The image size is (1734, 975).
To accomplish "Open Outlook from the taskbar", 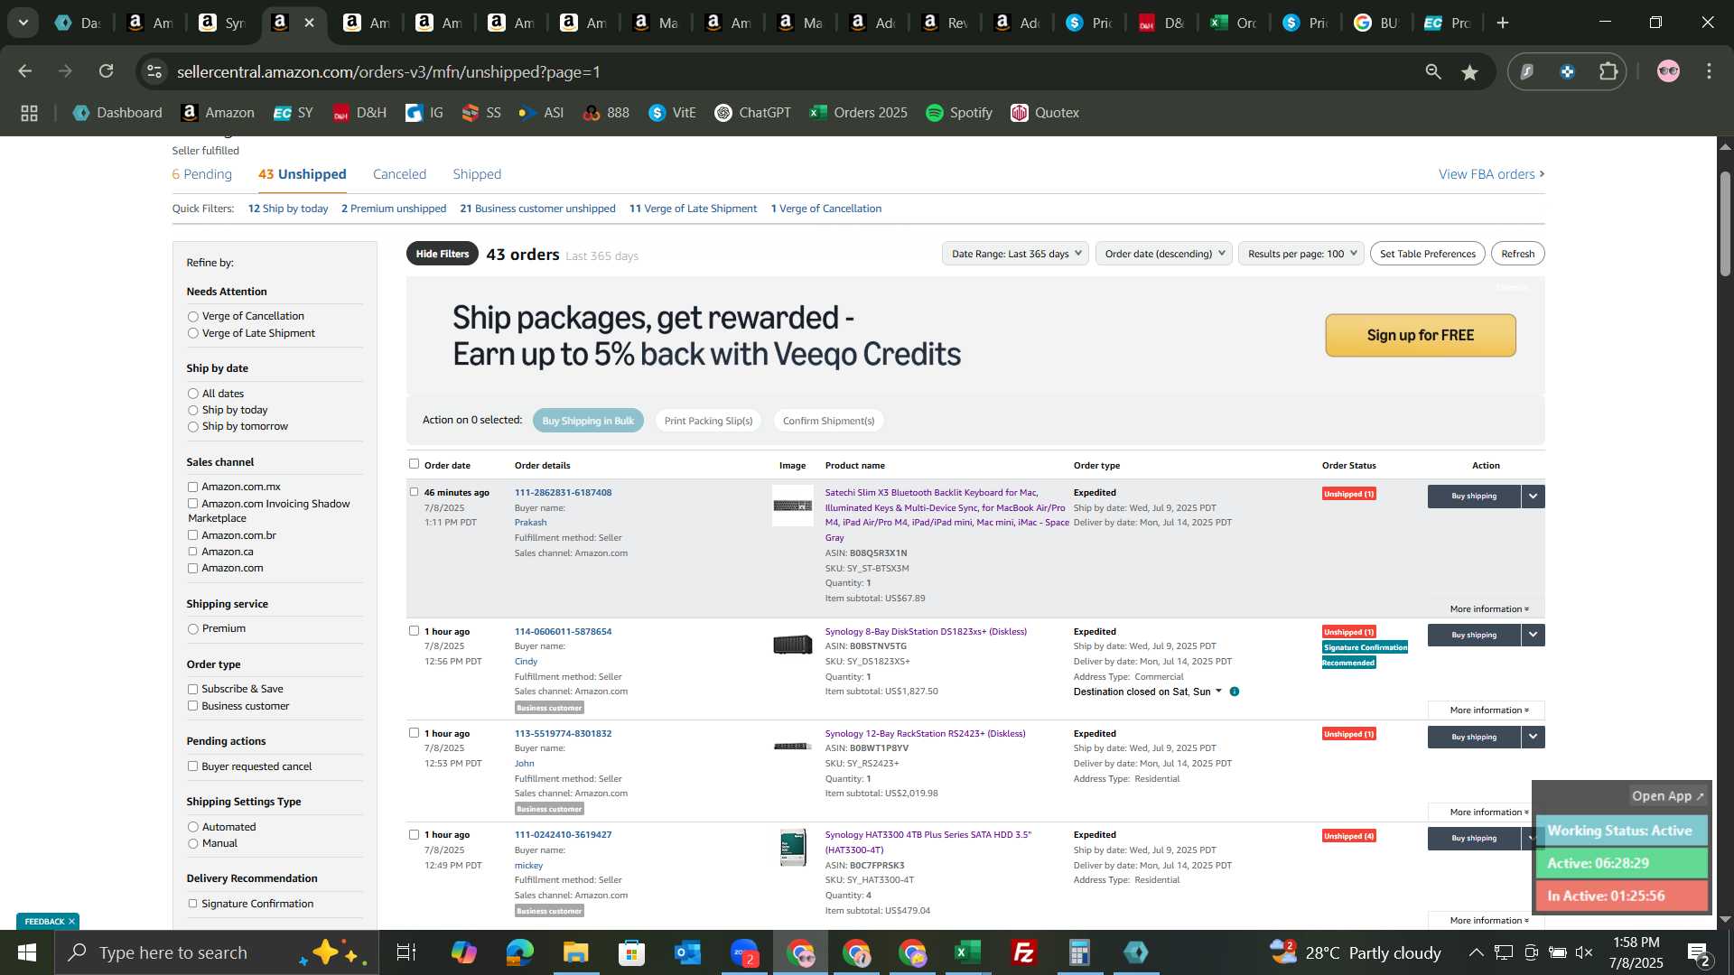I will 687,952.
